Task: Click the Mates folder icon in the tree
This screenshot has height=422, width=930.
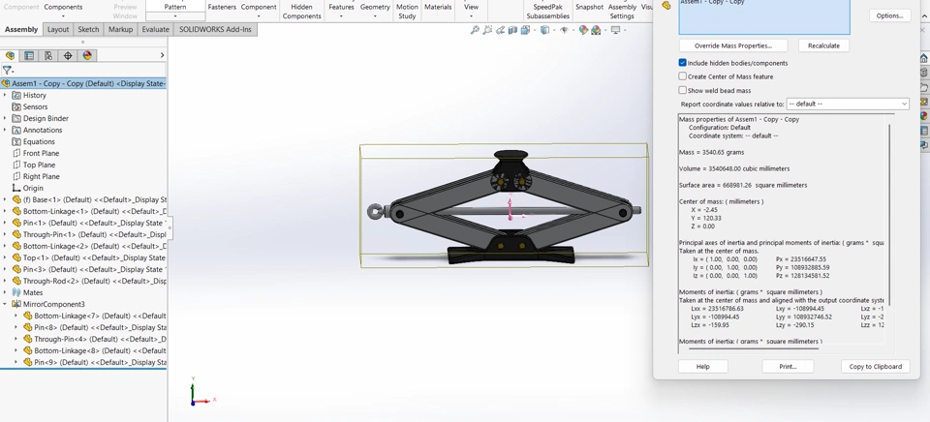Action: (16, 292)
